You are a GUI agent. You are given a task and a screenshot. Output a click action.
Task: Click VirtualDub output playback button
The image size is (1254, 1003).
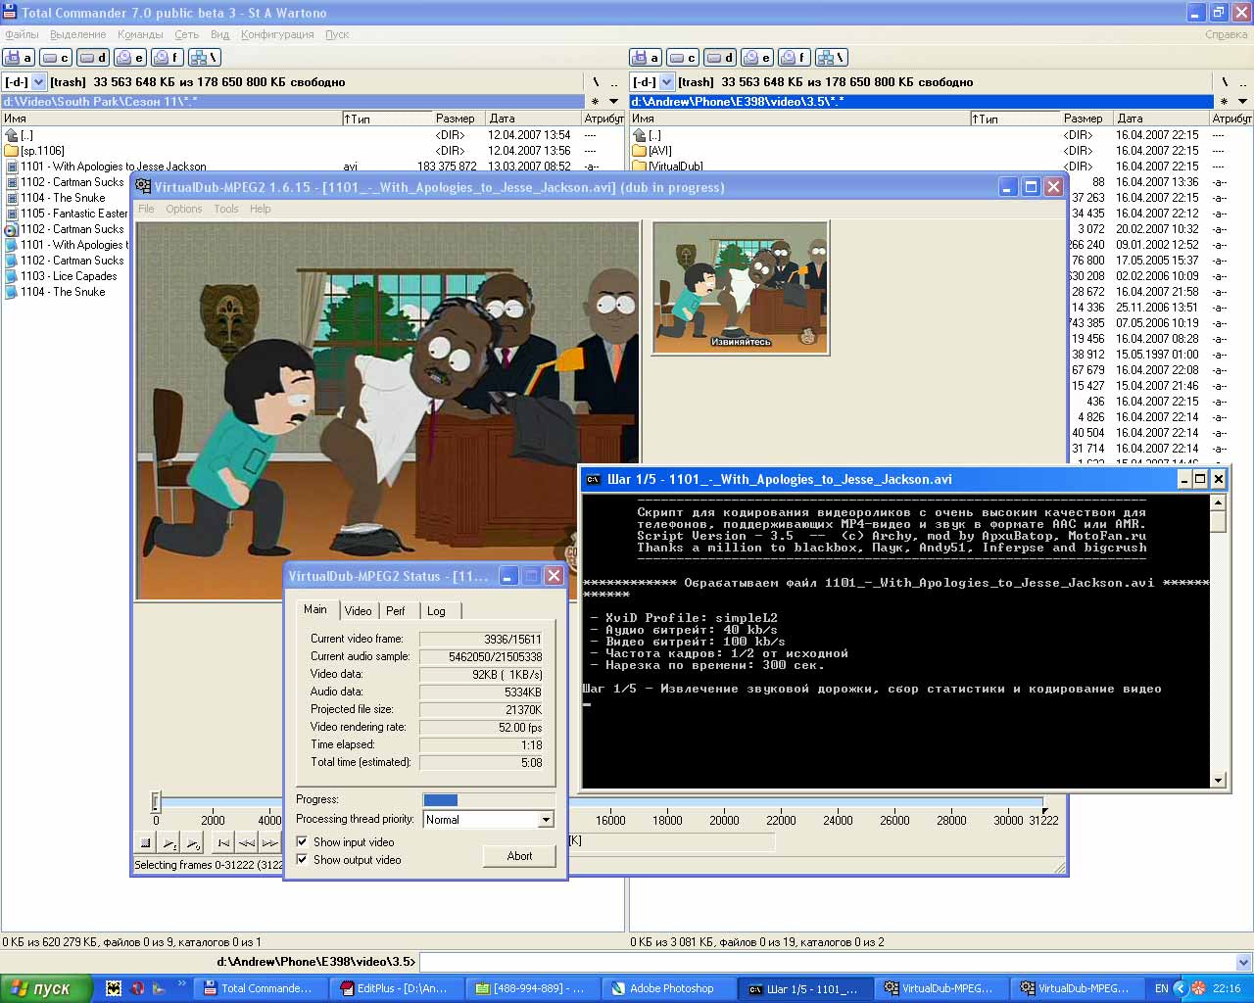pyautogui.click(x=192, y=842)
